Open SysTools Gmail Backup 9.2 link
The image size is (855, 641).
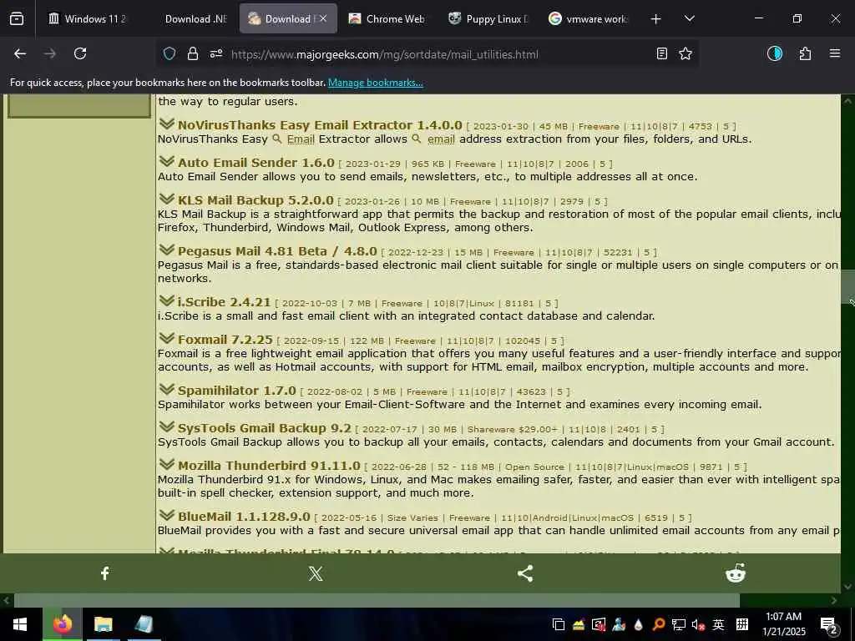tap(264, 428)
